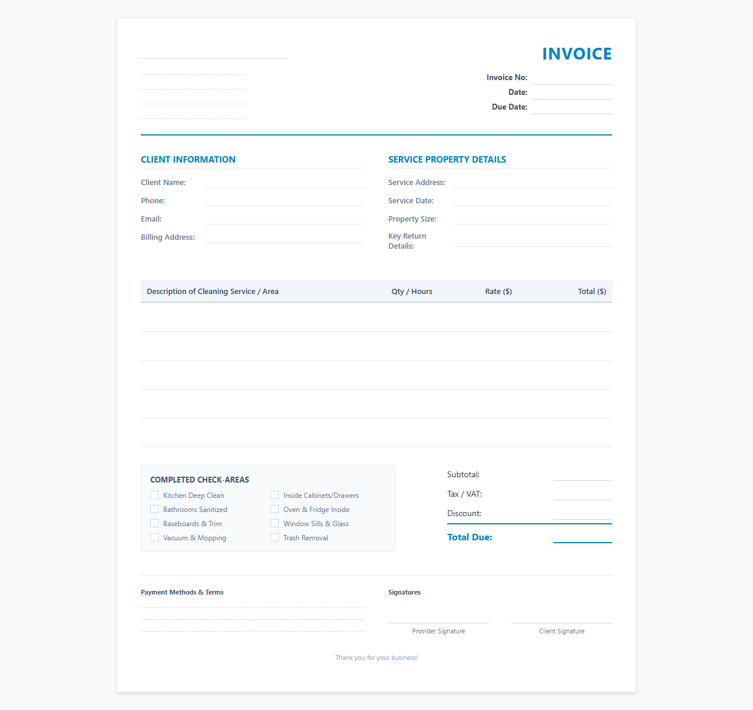The height and width of the screenshot is (710, 753).
Task: Click the Date field under Invoice No
Action: point(572,93)
